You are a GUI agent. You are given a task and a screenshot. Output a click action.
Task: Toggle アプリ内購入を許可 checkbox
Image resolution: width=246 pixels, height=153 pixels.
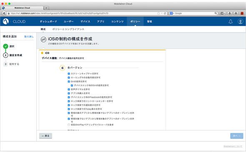69,93
